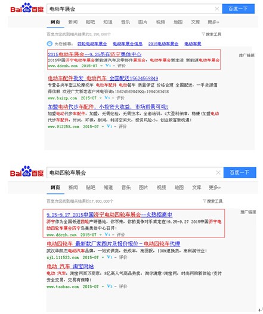This screenshot has height=314, width=263.
Task: Open the 贴吧 tab under the 电动车展会 search
Action: [90, 22]
